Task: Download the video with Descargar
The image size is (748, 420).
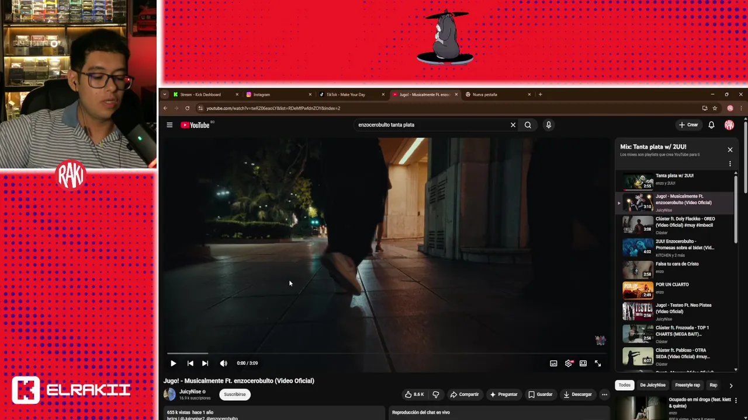Action: [577, 394]
